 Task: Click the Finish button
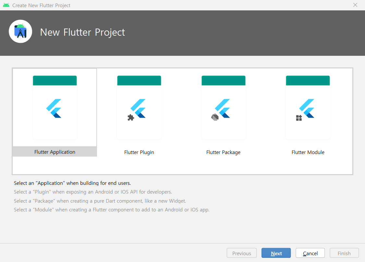coord(344,253)
